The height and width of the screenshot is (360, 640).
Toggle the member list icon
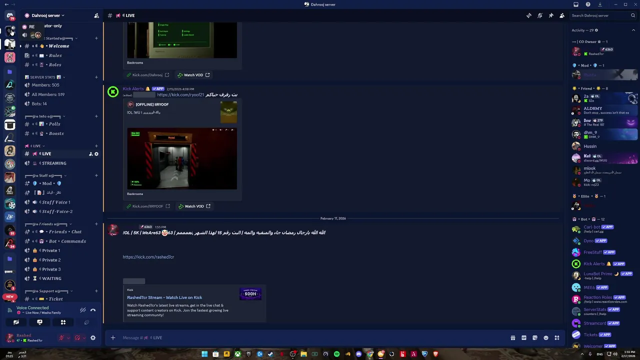click(x=562, y=15)
